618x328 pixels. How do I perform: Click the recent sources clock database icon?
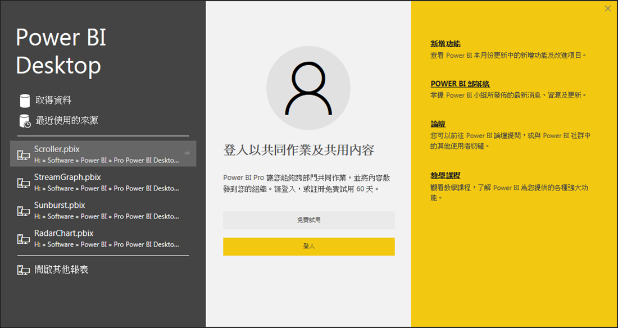(24, 121)
